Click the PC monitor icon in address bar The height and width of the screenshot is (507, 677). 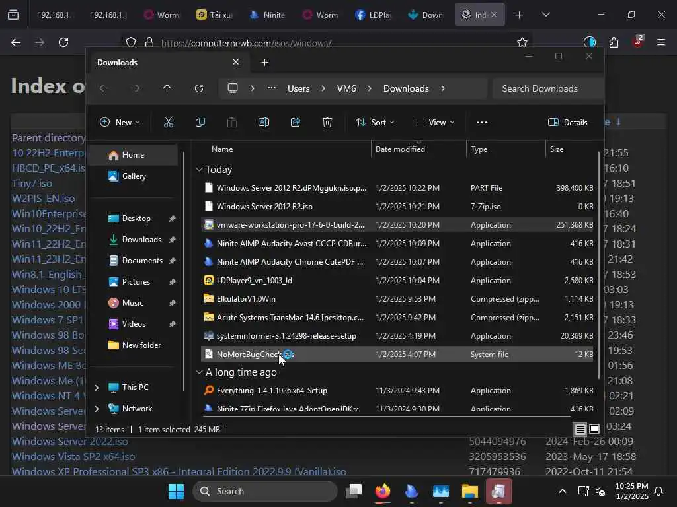click(233, 88)
